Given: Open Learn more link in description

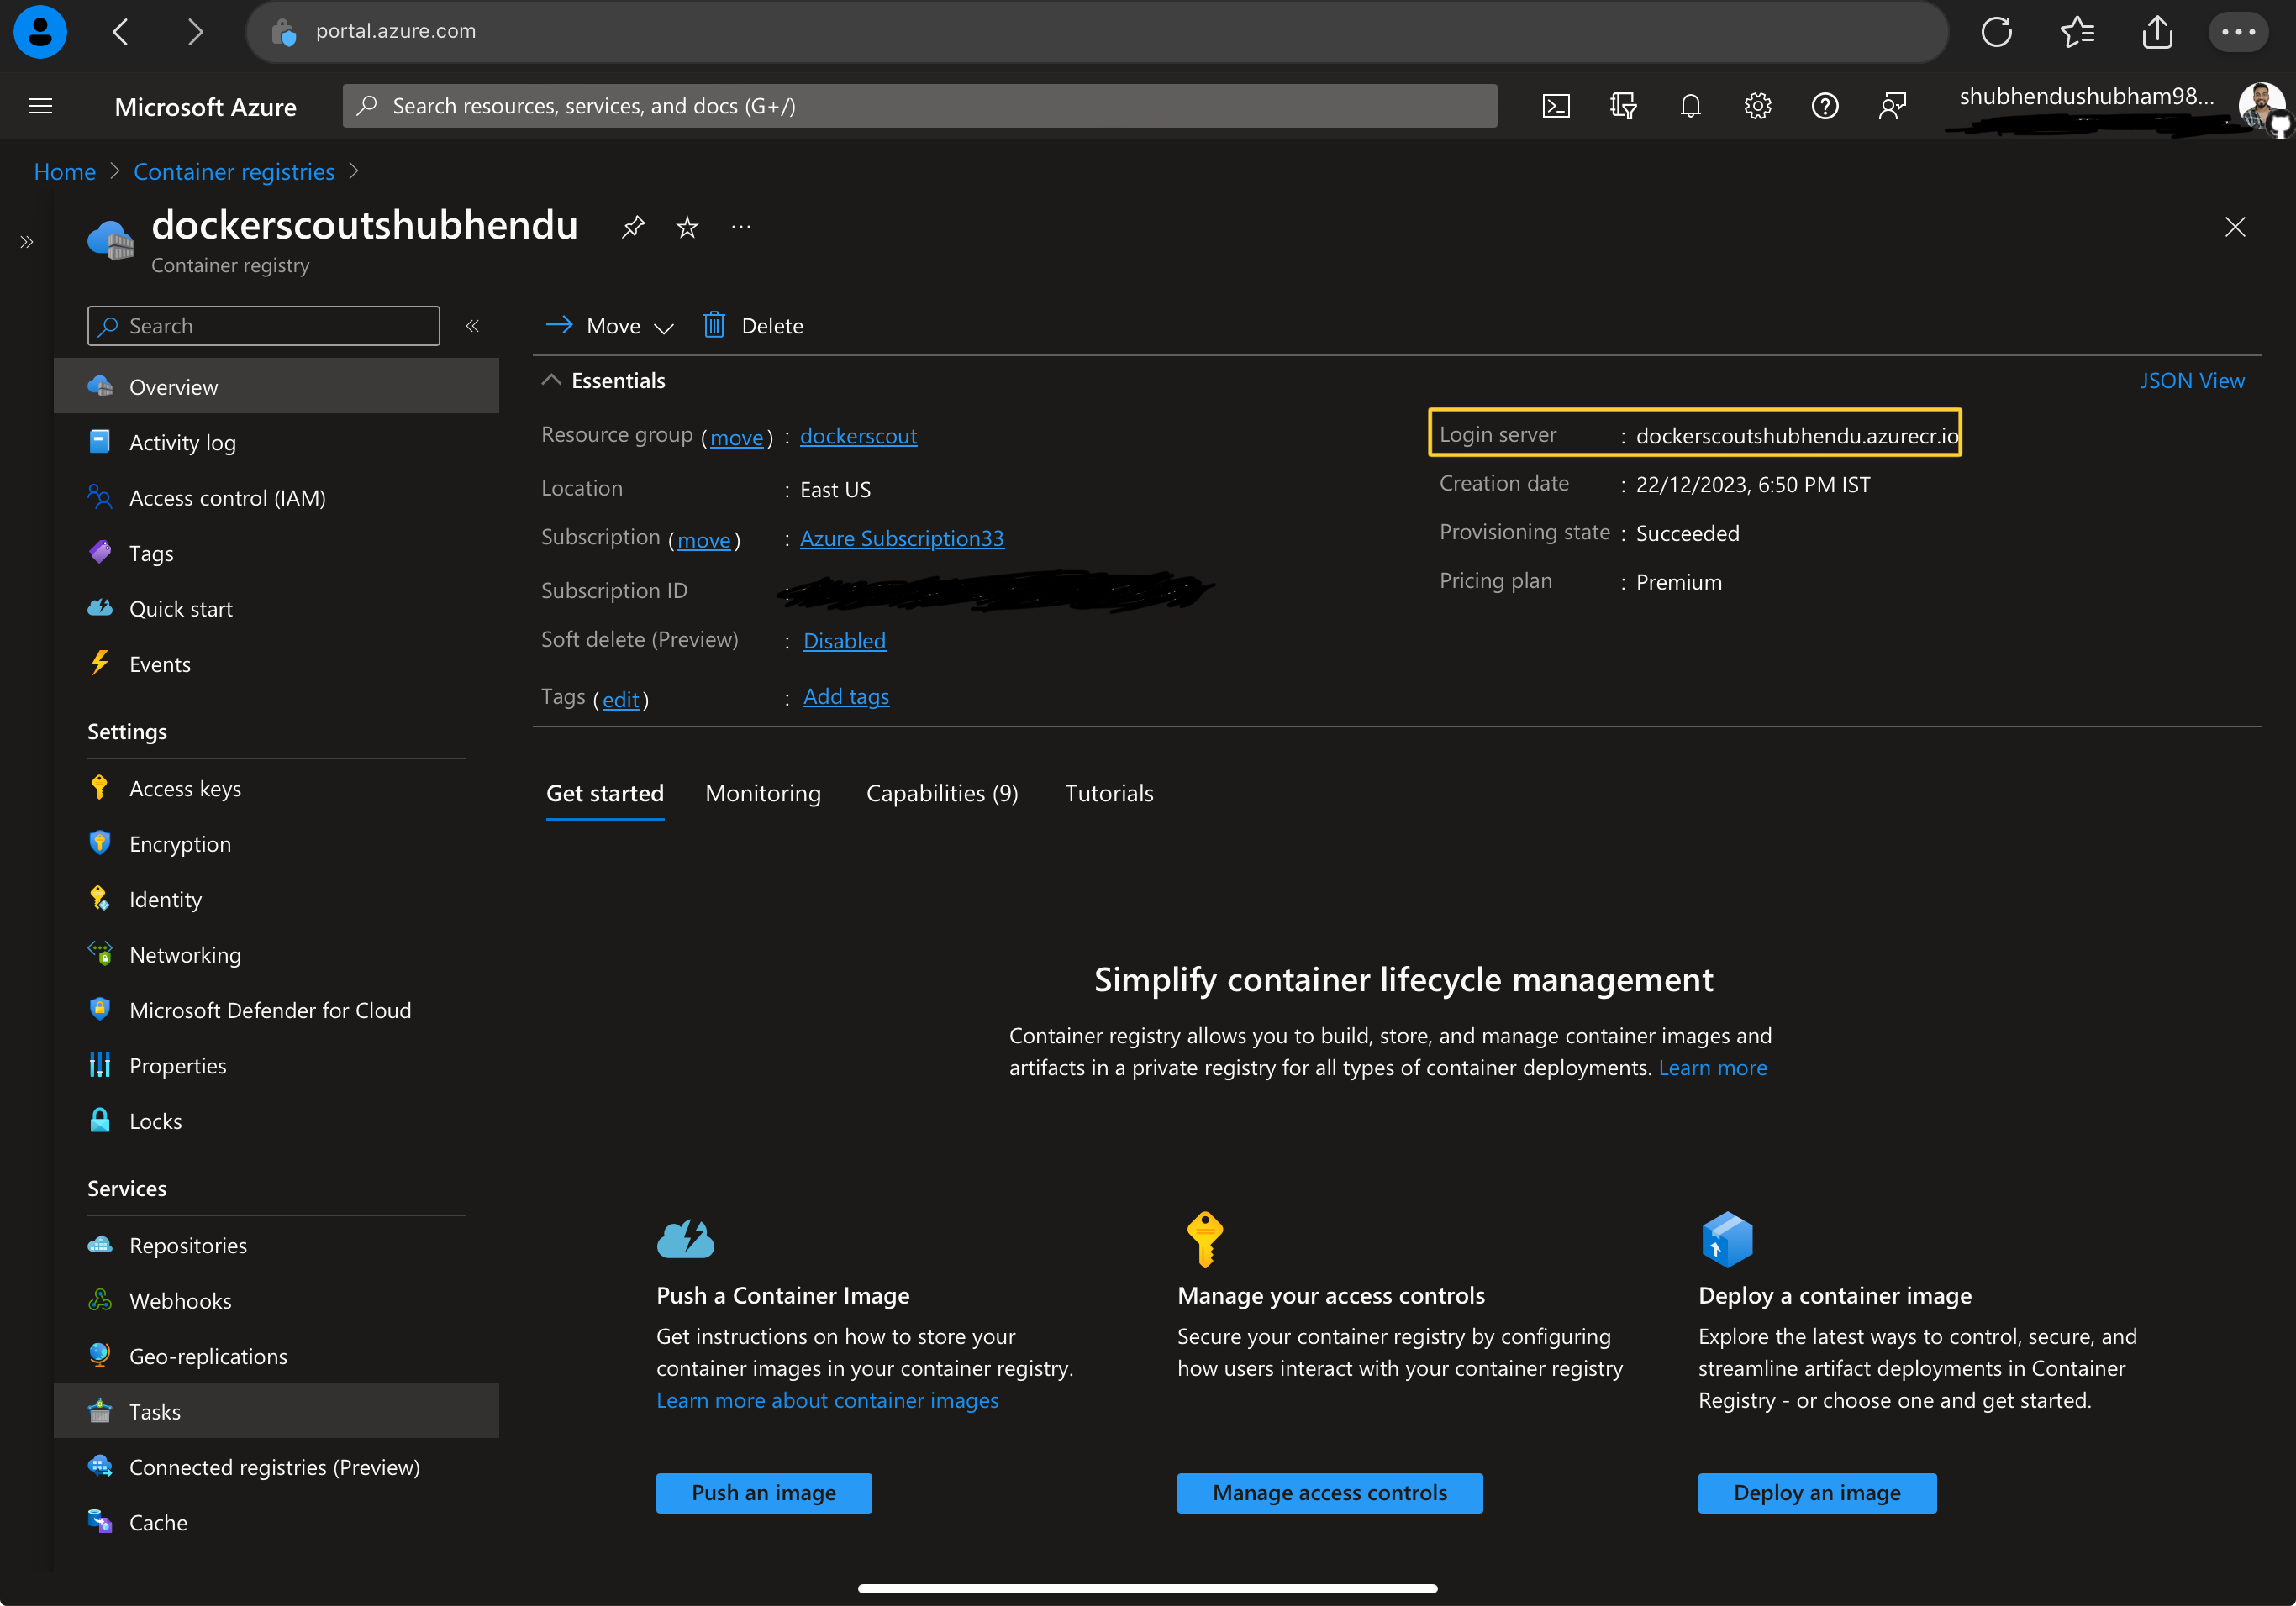Looking at the screenshot, I should tap(1712, 1068).
